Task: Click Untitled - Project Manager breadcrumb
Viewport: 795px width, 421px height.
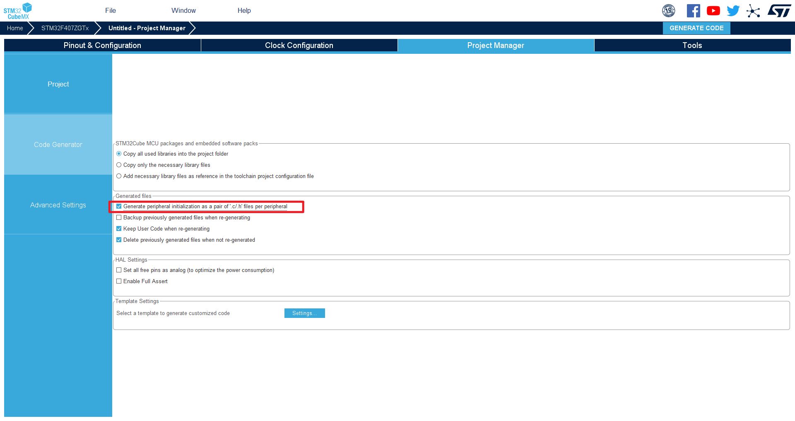Action: [147, 28]
